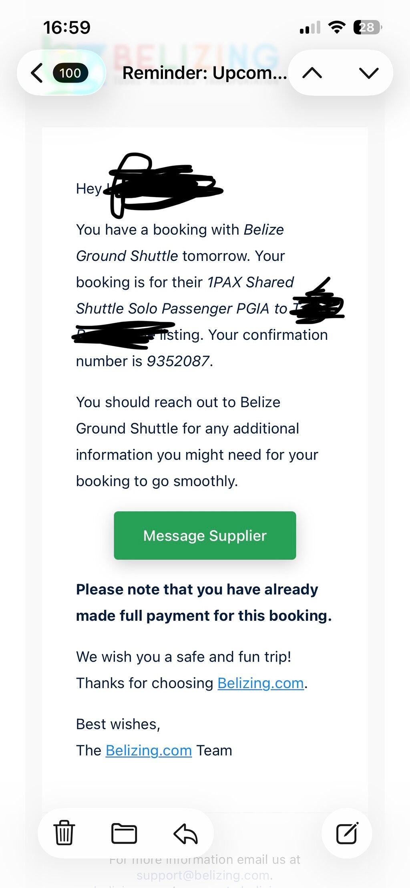
Task: Open Belizing.com link in team signature
Action: (x=149, y=751)
